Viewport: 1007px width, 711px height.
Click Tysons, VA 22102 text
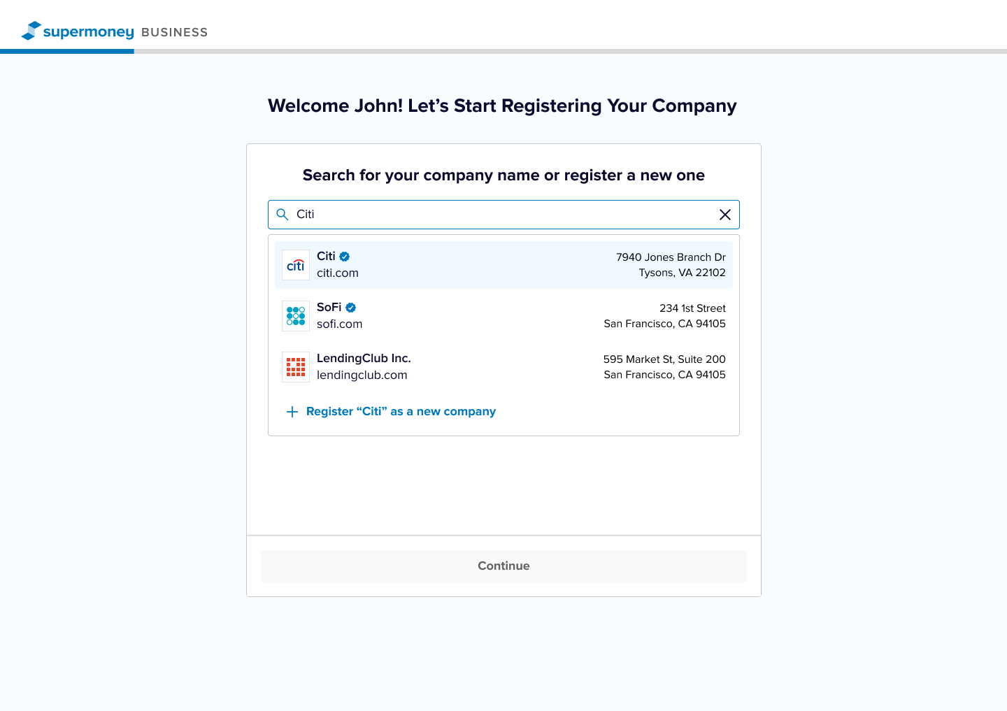(x=682, y=273)
